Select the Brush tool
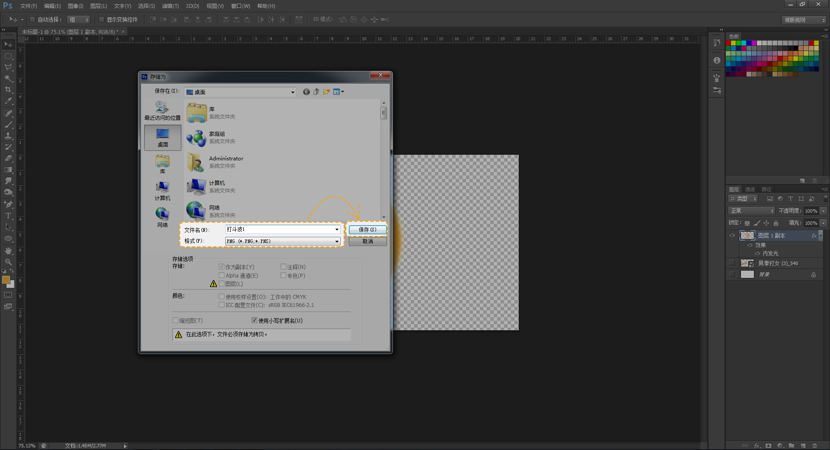 [x=8, y=124]
